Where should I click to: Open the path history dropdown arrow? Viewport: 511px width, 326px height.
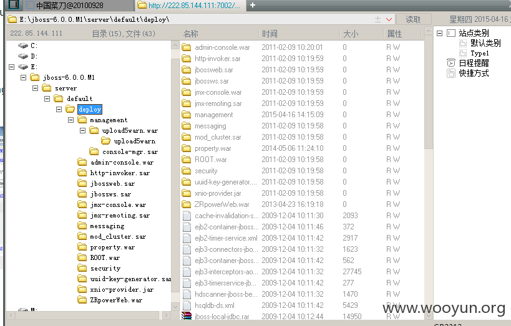(389, 19)
